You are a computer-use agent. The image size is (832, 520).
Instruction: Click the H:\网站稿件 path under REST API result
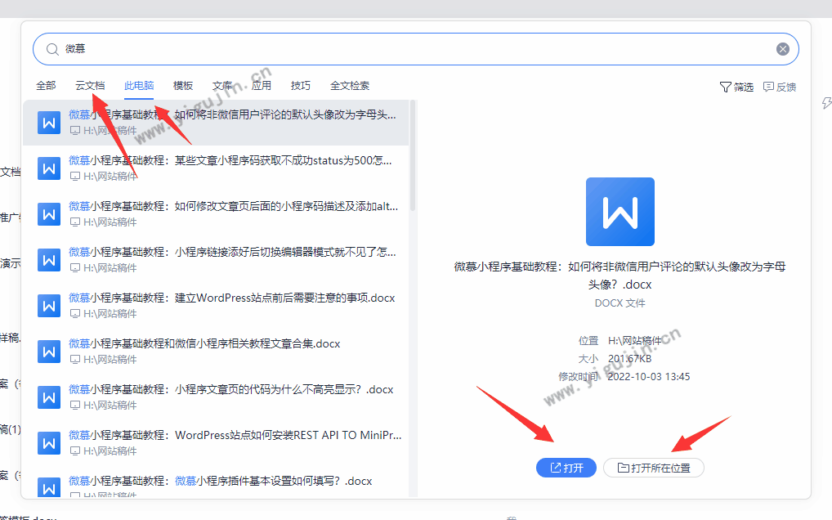click(110, 451)
